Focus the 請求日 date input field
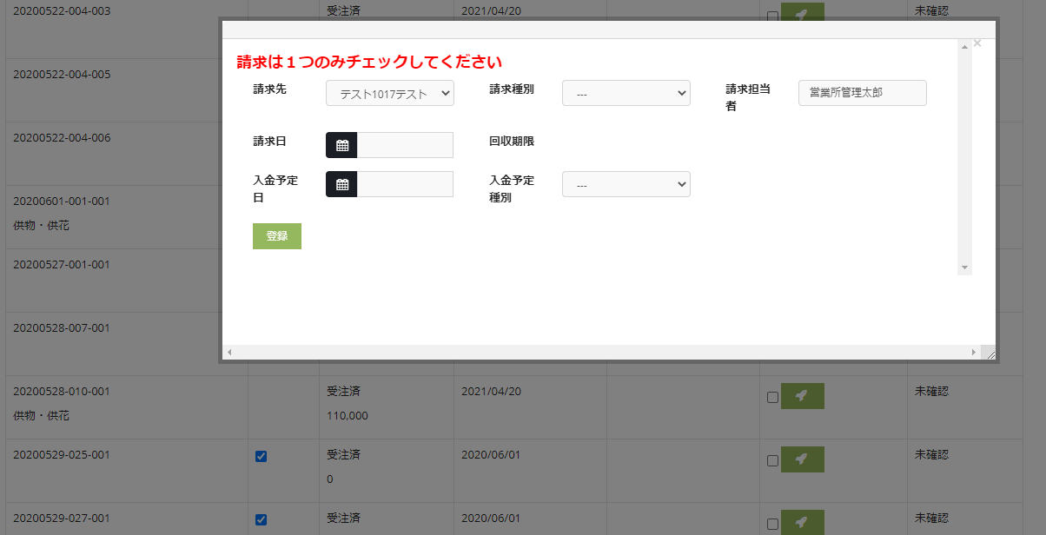This screenshot has width=1046, height=535. pos(405,145)
